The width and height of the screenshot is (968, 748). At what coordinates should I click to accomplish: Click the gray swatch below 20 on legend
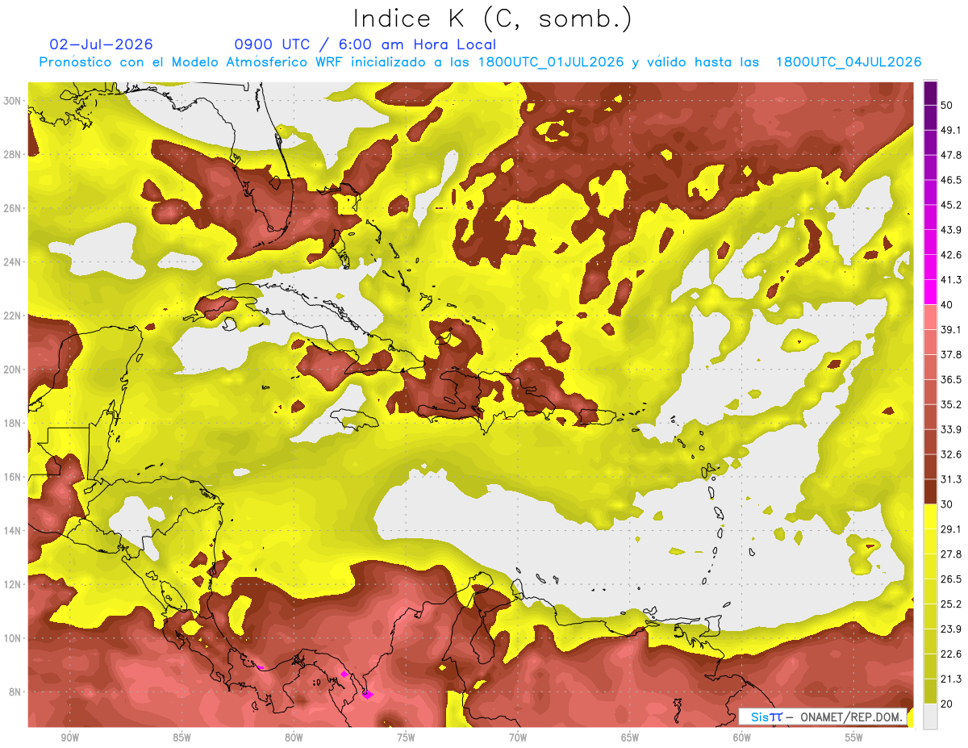coord(931,717)
